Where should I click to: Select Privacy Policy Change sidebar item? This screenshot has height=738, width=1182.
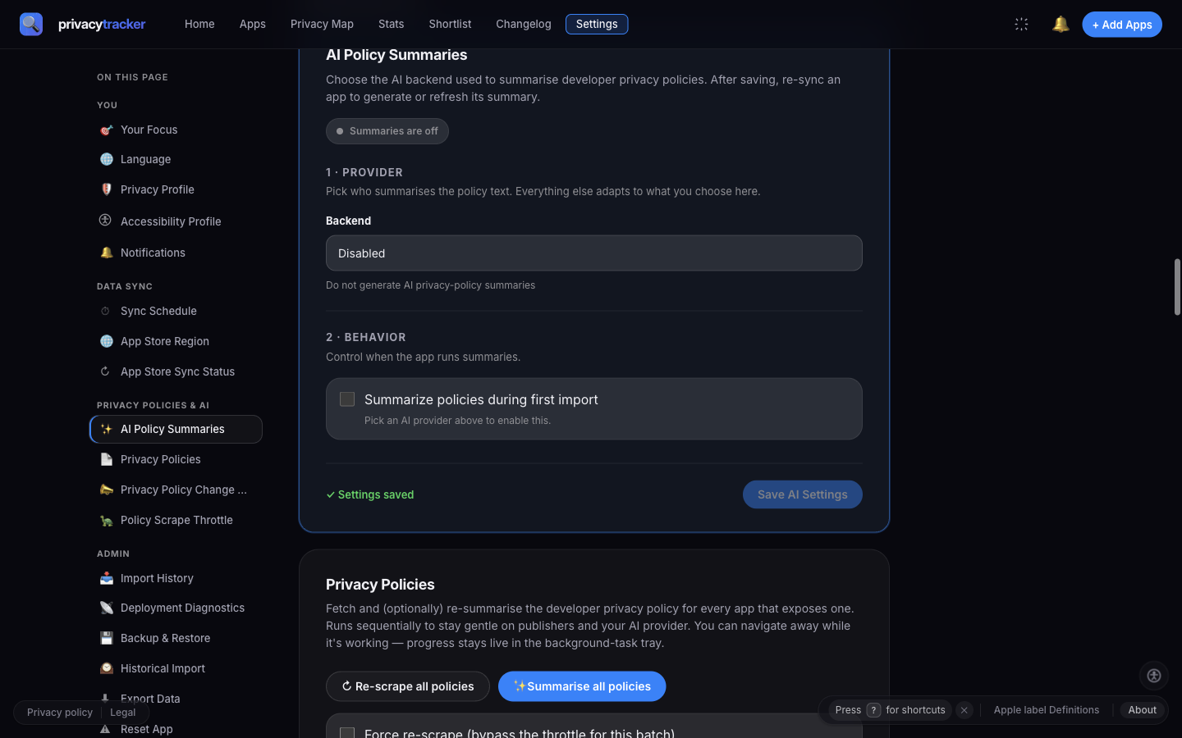pyautogui.click(x=176, y=490)
